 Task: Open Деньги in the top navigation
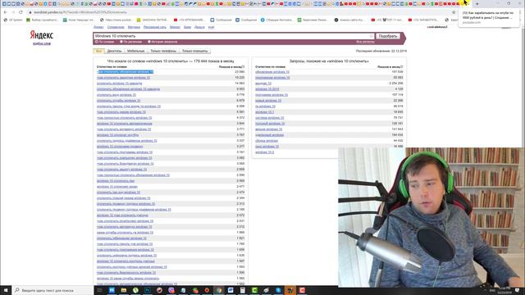(199, 27)
